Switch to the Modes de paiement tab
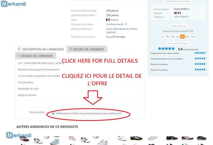 point(87,49)
